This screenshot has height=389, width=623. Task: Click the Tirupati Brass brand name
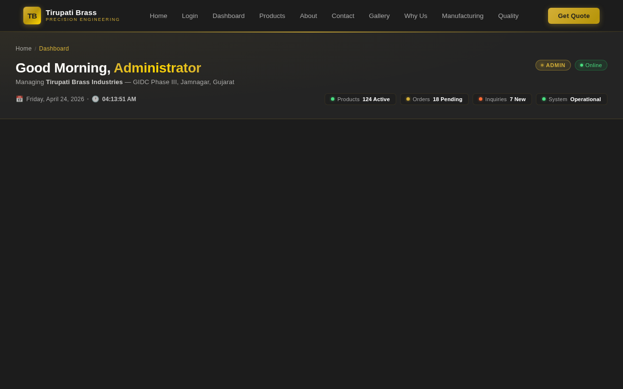click(71, 13)
